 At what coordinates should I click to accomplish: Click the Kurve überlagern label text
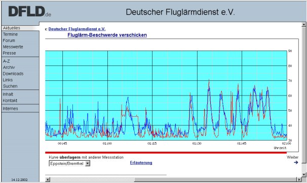click(86, 157)
